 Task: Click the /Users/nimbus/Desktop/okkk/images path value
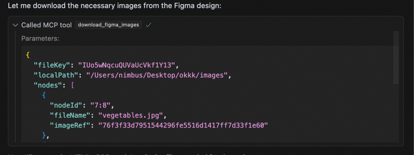pos(157,75)
